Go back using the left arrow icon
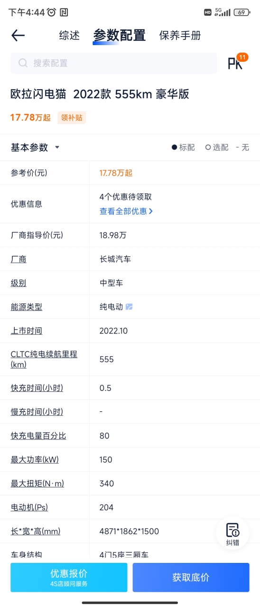260x608 pixels. pyautogui.click(x=18, y=35)
